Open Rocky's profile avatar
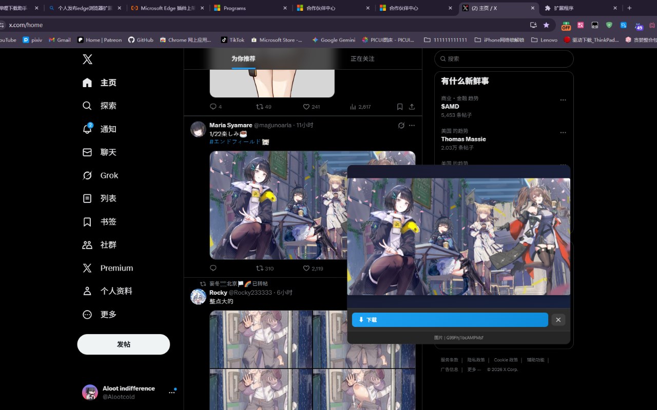Viewport: 657px width, 410px height. click(x=198, y=297)
